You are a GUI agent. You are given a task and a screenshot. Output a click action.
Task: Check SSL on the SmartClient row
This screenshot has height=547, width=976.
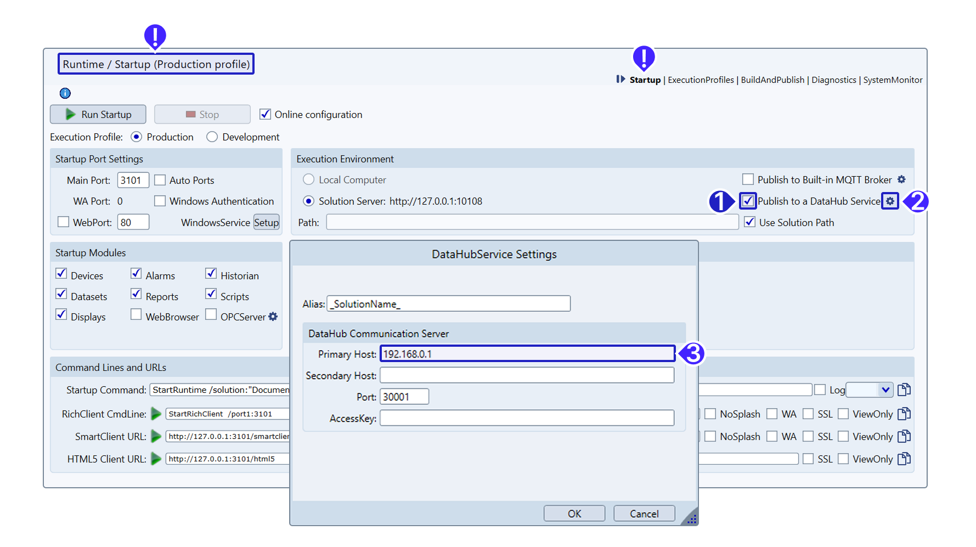pyautogui.click(x=808, y=436)
